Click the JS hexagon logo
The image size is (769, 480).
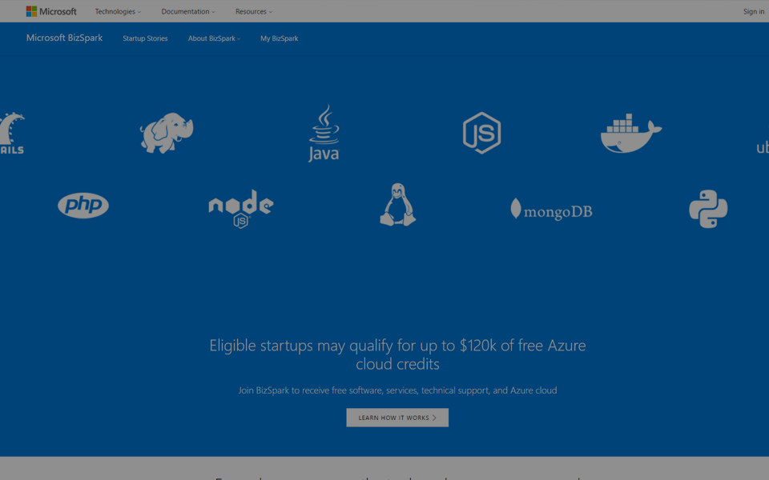[481, 133]
